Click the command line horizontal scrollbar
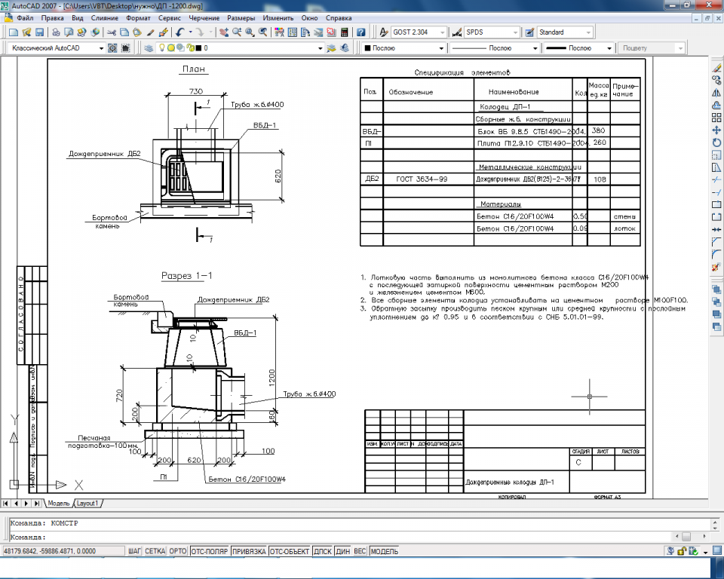This screenshot has height=579, width=724. point(691,537)
